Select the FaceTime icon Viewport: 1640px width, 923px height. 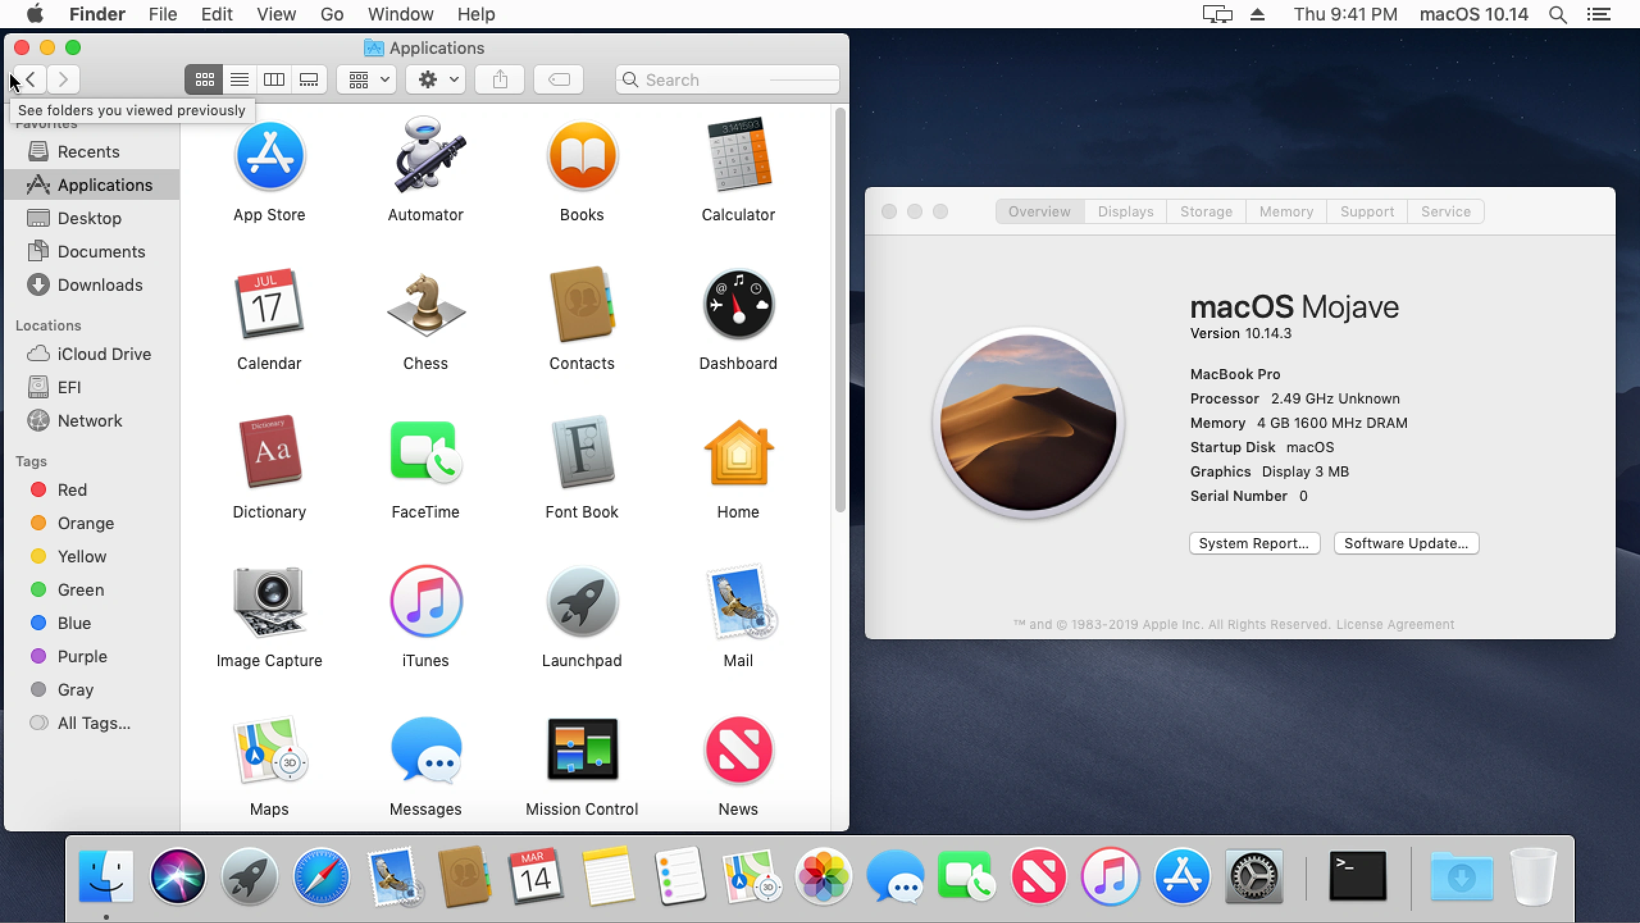click(x=425, y=453)
